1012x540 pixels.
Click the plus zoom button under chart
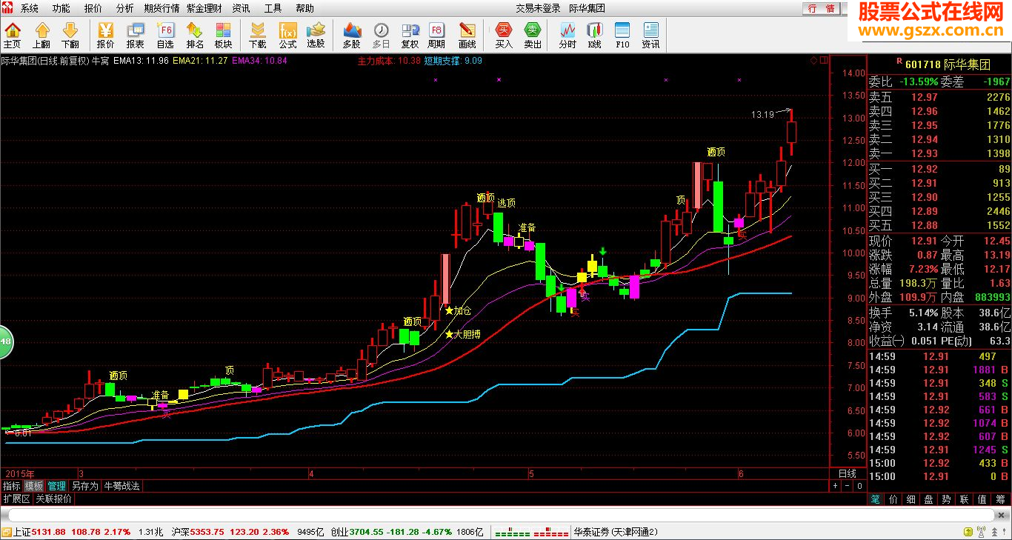click(836, 486)
